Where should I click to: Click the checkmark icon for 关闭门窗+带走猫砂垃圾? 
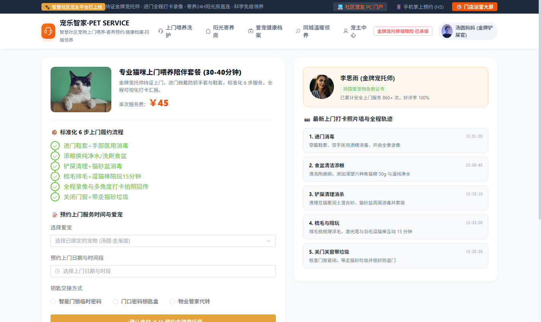click(55, 197)
